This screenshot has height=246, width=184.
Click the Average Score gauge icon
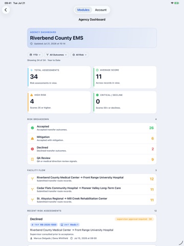[x=97, y=70]
